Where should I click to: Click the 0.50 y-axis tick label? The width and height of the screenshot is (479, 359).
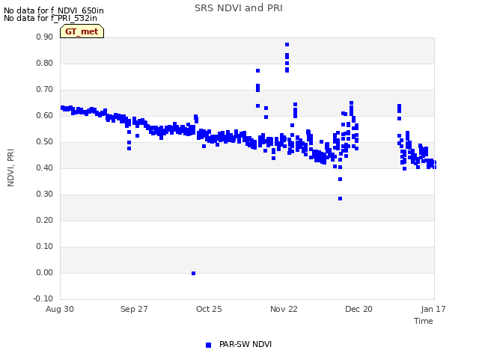pyautogui.click(x=45, y=141)
